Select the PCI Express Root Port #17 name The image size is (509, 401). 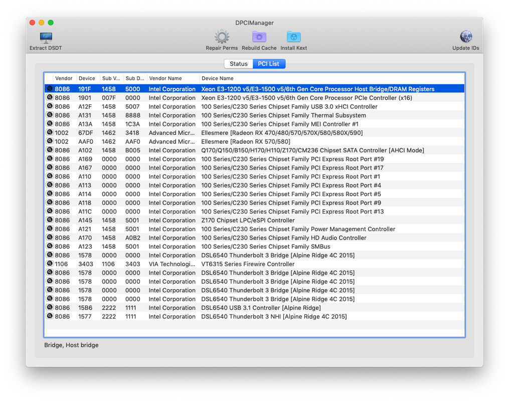tap(292, 168)
